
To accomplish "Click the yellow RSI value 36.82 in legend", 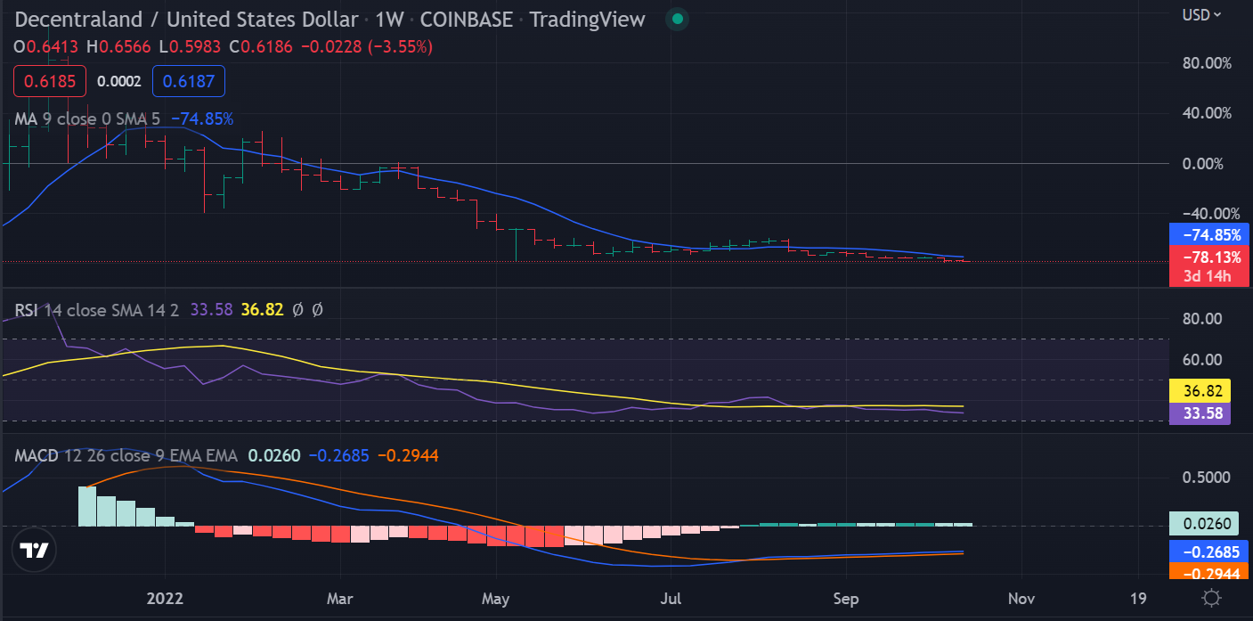I will 262,310.
